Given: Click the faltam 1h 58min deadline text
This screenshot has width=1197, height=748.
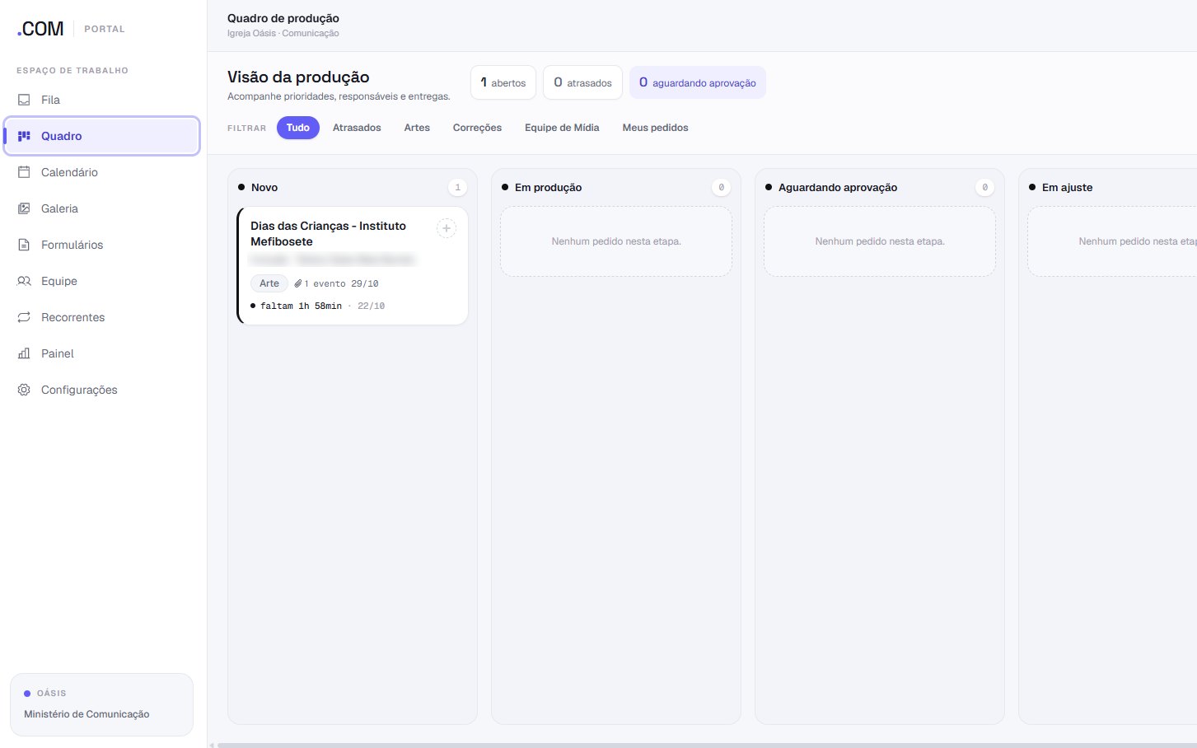Looking at the screenshot, I should [301, 306].
